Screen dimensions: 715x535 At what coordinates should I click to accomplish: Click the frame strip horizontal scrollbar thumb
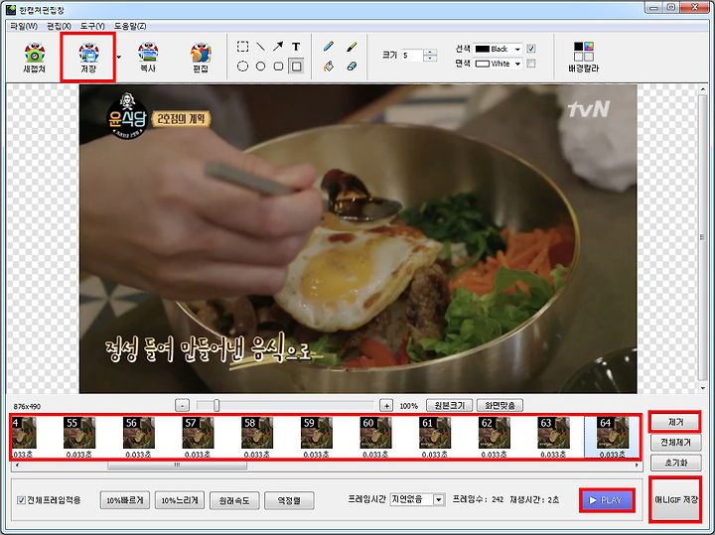[x=178, y=466]
